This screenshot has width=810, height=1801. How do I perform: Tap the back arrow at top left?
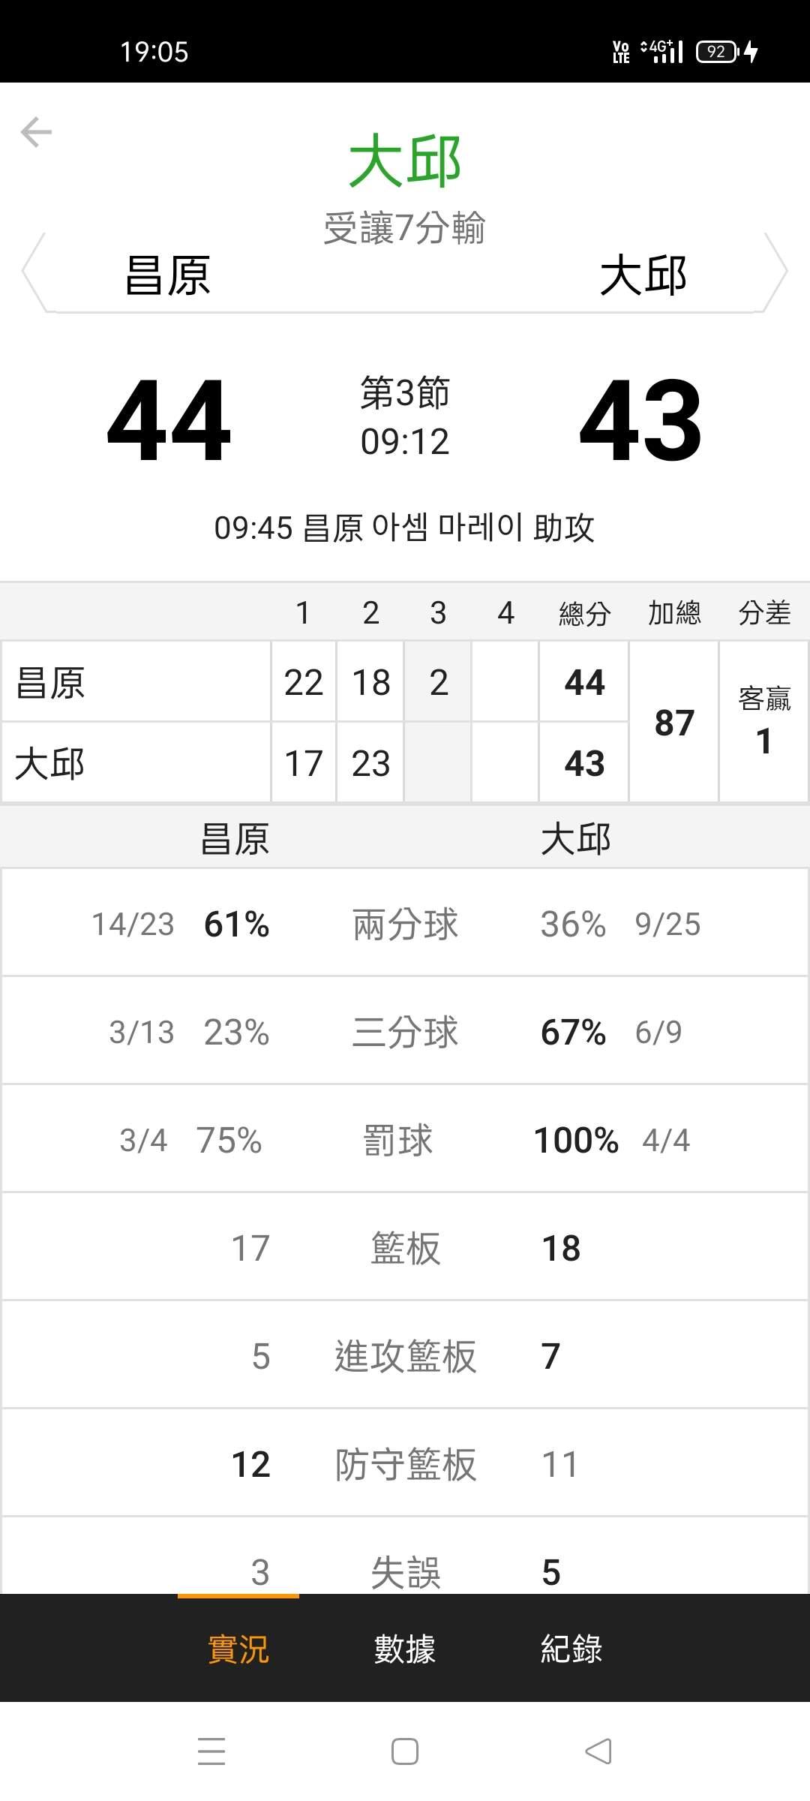pos(36,133)
